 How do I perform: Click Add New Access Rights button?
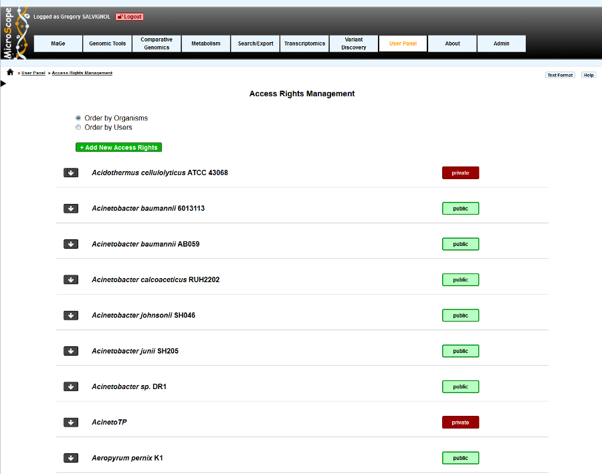(x=118, y=147)
